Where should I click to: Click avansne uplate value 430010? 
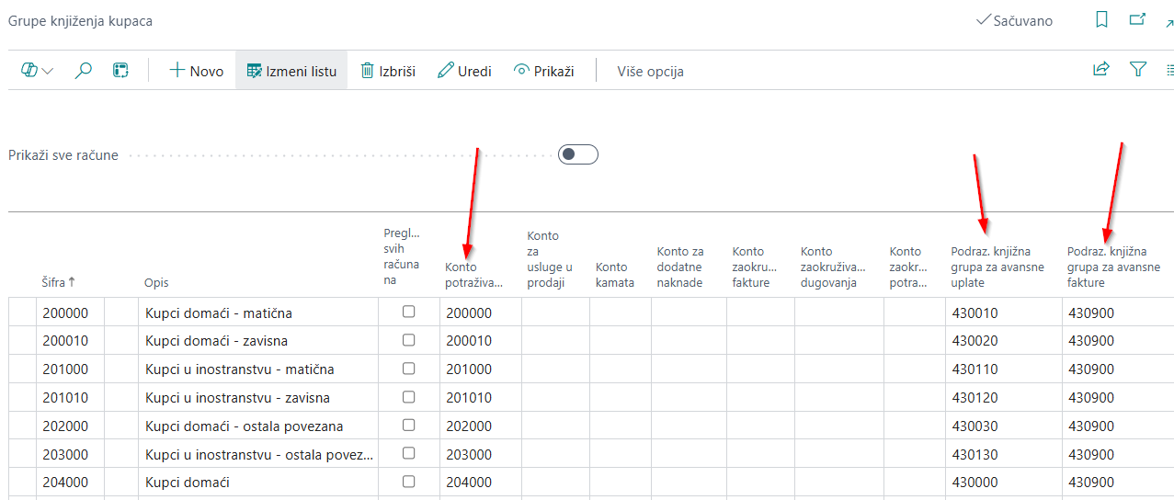point(1004,312)
